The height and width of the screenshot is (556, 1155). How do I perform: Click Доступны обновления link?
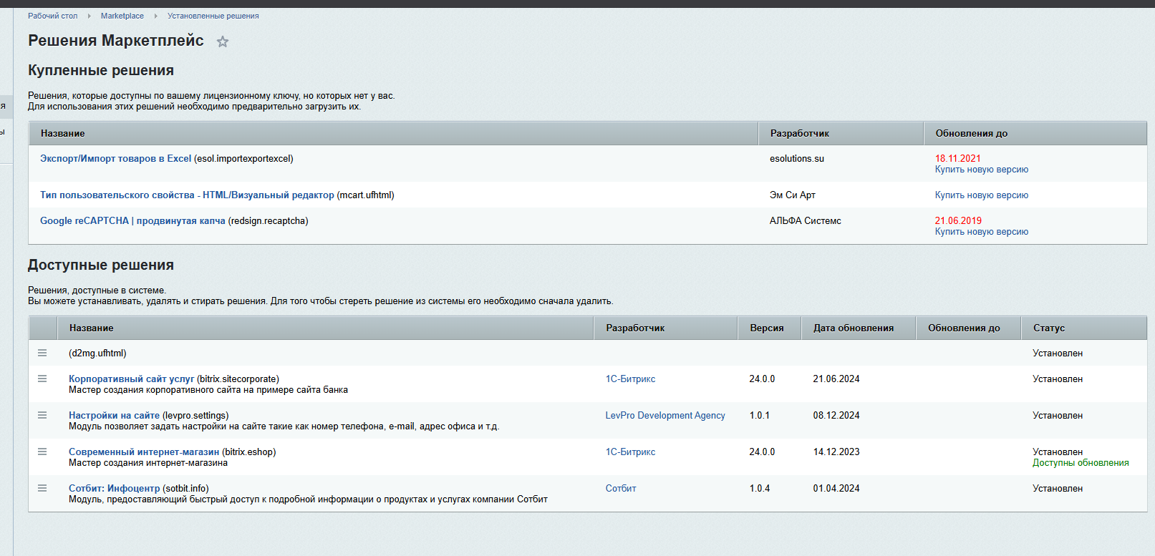click(1081, 463)
